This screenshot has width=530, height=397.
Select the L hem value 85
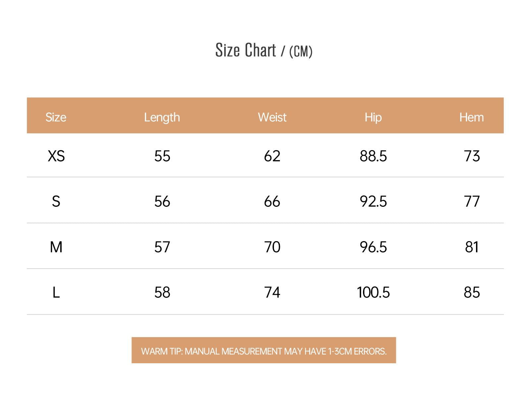coord(472,292)
